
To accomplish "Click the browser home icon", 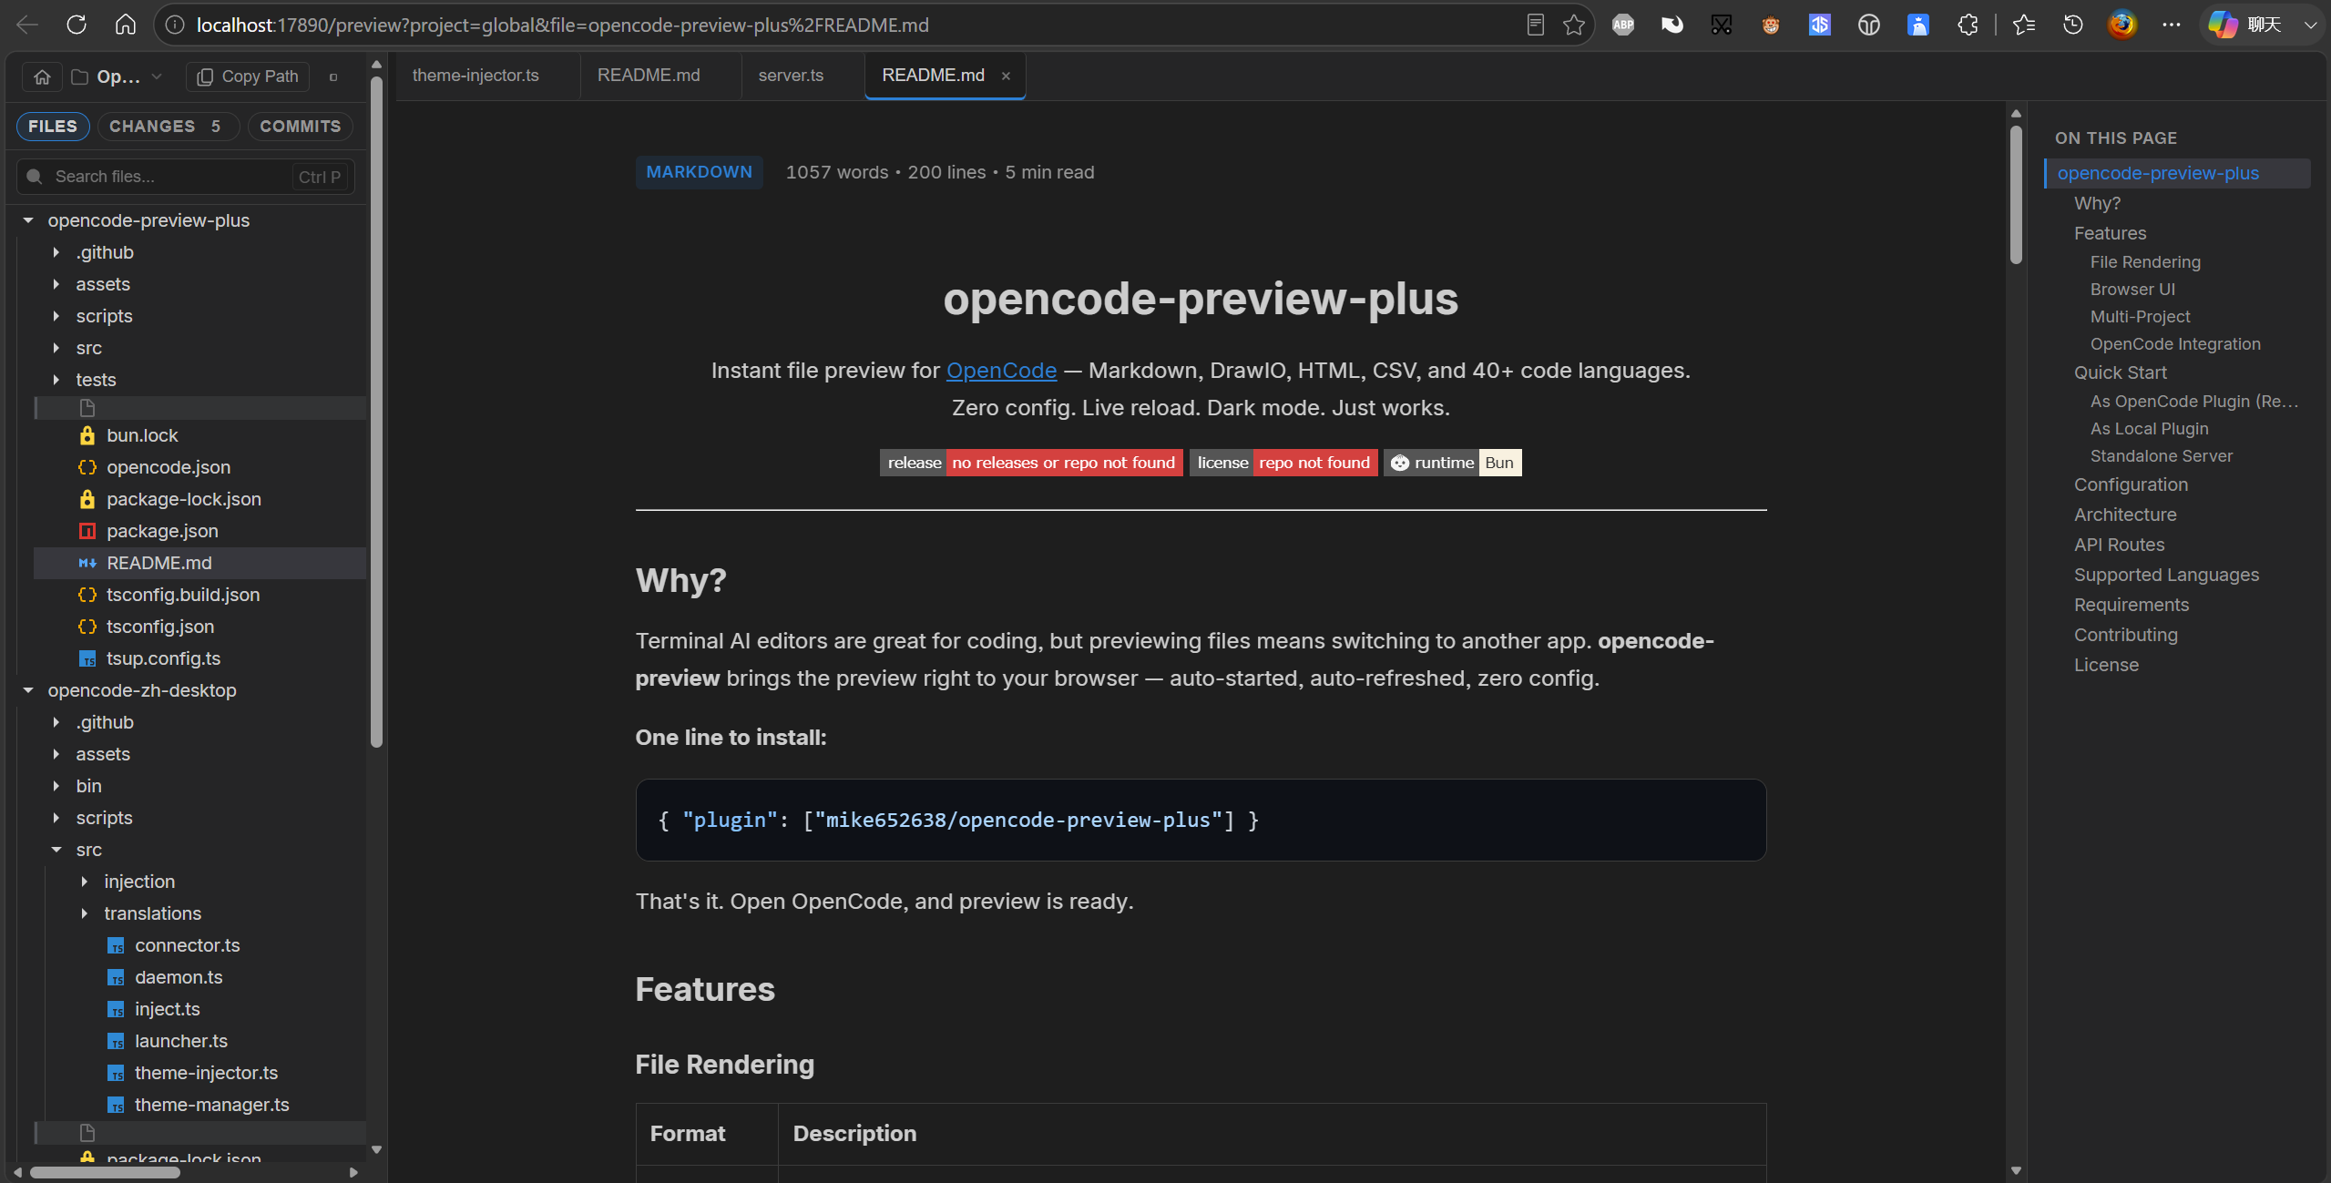I will [x=126, y=25].
